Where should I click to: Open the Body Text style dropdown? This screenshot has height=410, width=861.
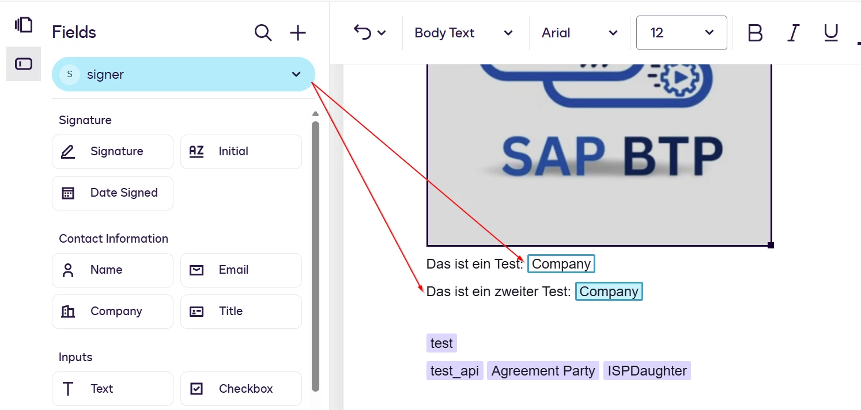pos(464,33)
